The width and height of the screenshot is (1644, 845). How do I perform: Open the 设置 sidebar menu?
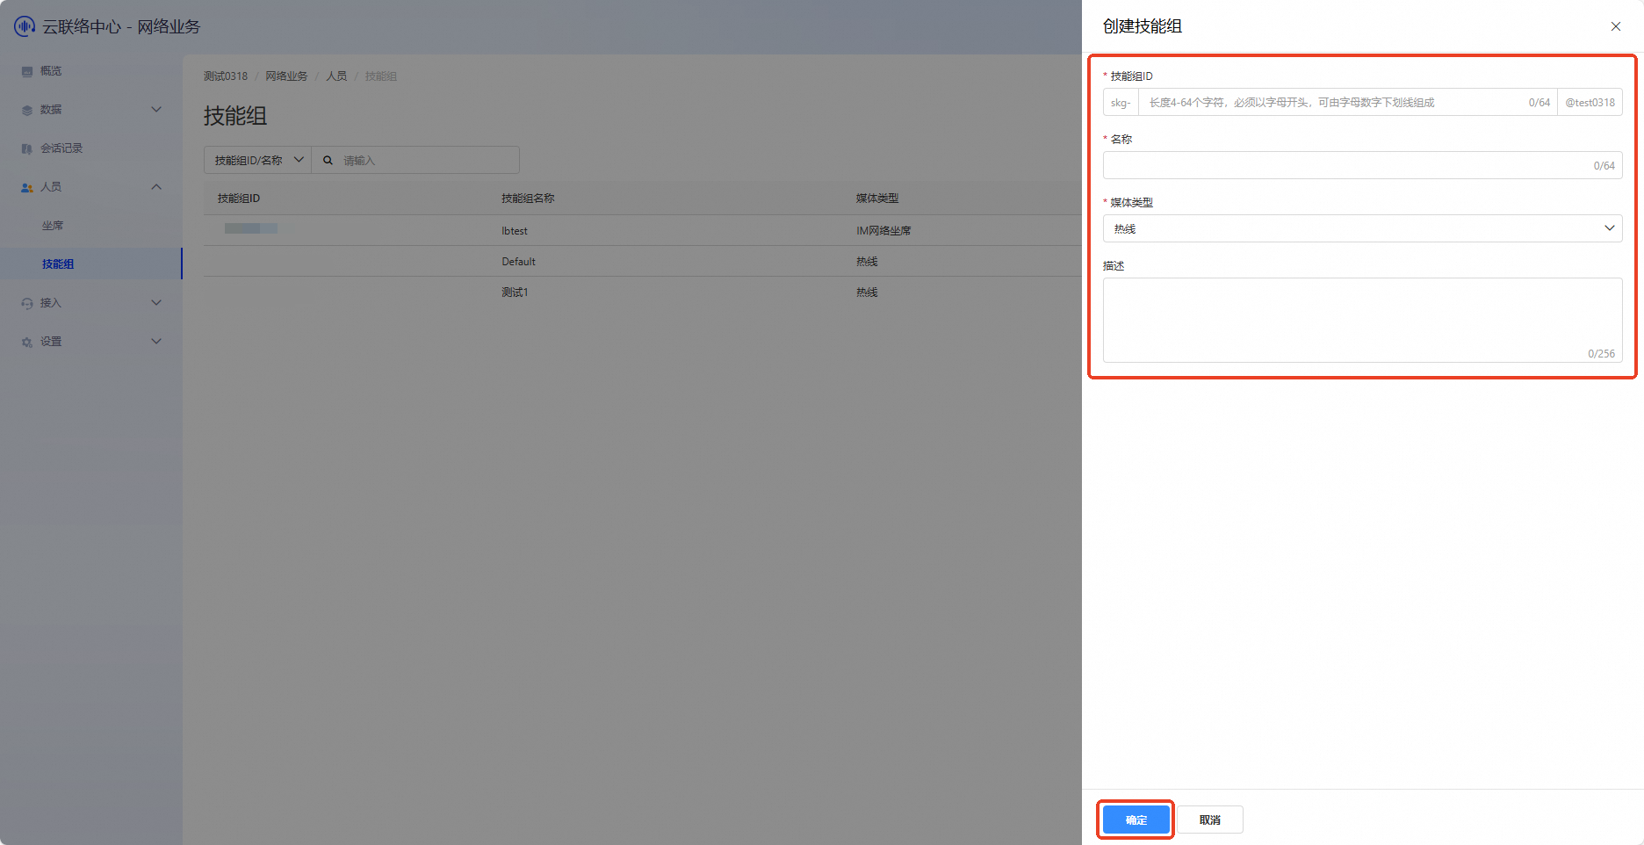point(91,342)
